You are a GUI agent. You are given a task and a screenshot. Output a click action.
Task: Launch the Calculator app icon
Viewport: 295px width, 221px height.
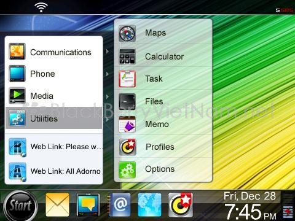(127, 56)
